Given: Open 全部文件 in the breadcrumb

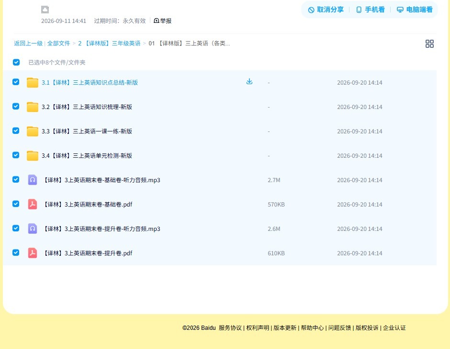Looking at the screenshot, I should tap(58, 44).
